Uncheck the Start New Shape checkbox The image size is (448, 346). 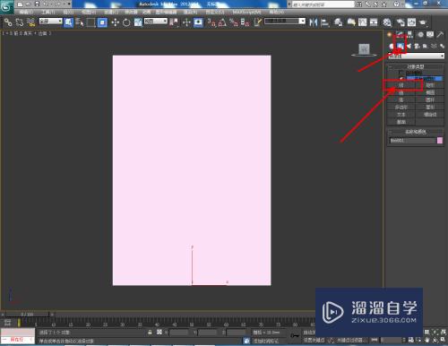coord(401,79)
